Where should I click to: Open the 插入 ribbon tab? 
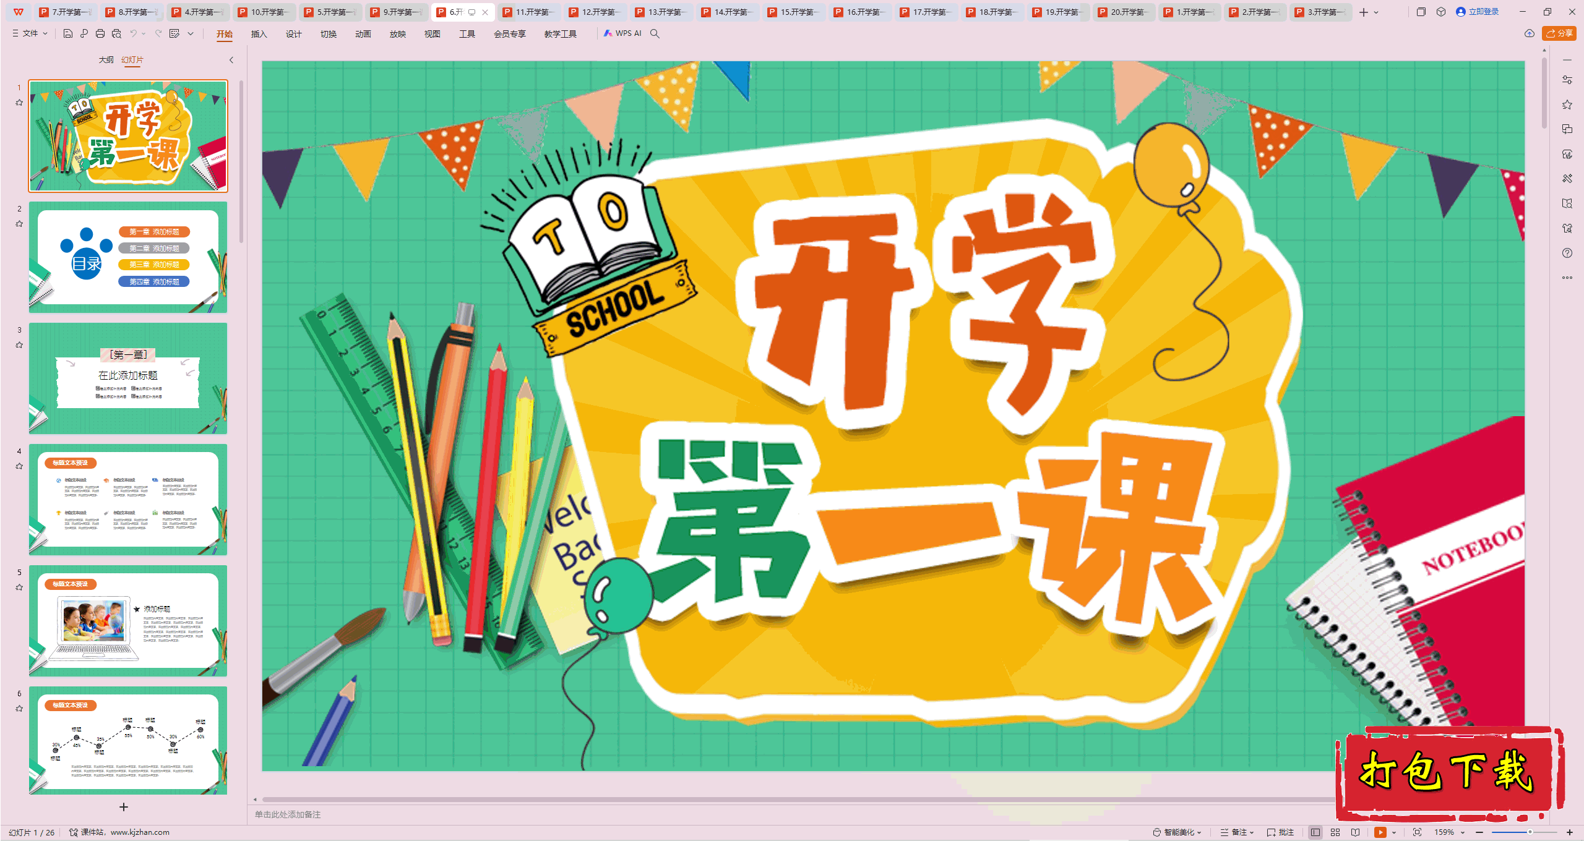(x=259, y=34)
